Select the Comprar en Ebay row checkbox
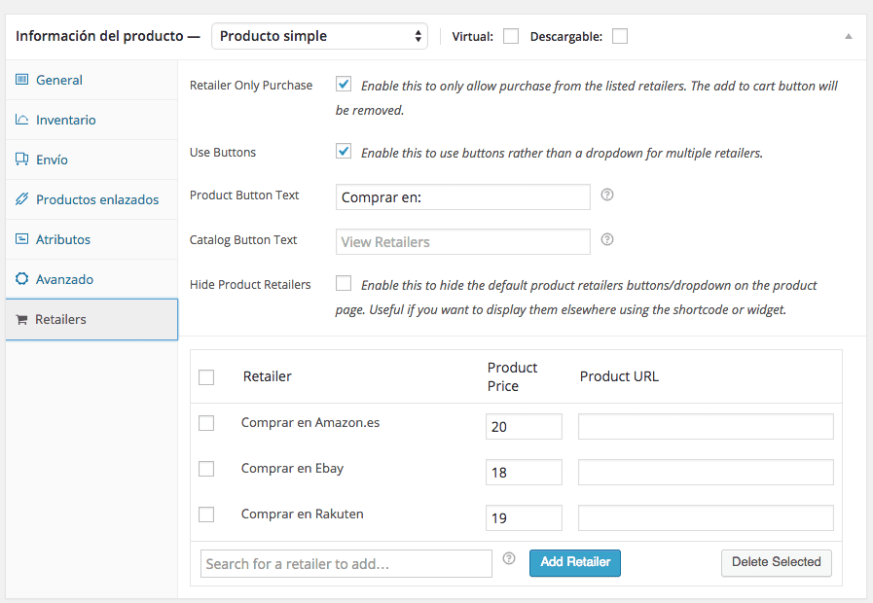Image resolution: width=873 pixels, height=603 pixels. click(206, 469)
